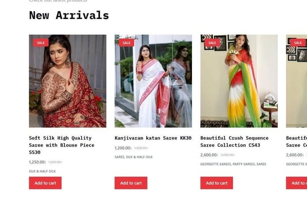The height and width of the screenshot is (216, 307).
Task: Add Soft Silk Saree SS30 to cart
Action: pyautogui.click(x=45, y=183)
